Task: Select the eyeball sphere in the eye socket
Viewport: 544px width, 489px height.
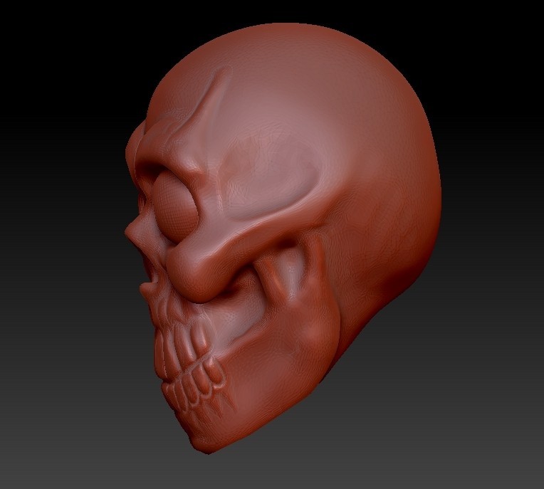Action: (x=175, y=207)
